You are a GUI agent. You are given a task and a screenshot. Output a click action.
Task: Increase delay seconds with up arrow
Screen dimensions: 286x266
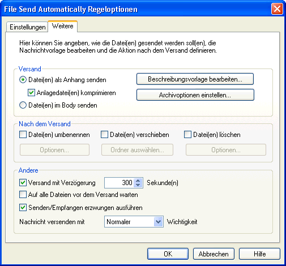pyautogui.click(x=138, y=181)
